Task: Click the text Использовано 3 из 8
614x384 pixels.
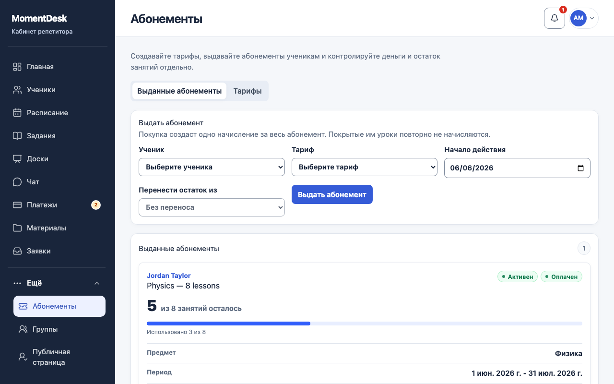Action: 176,332
